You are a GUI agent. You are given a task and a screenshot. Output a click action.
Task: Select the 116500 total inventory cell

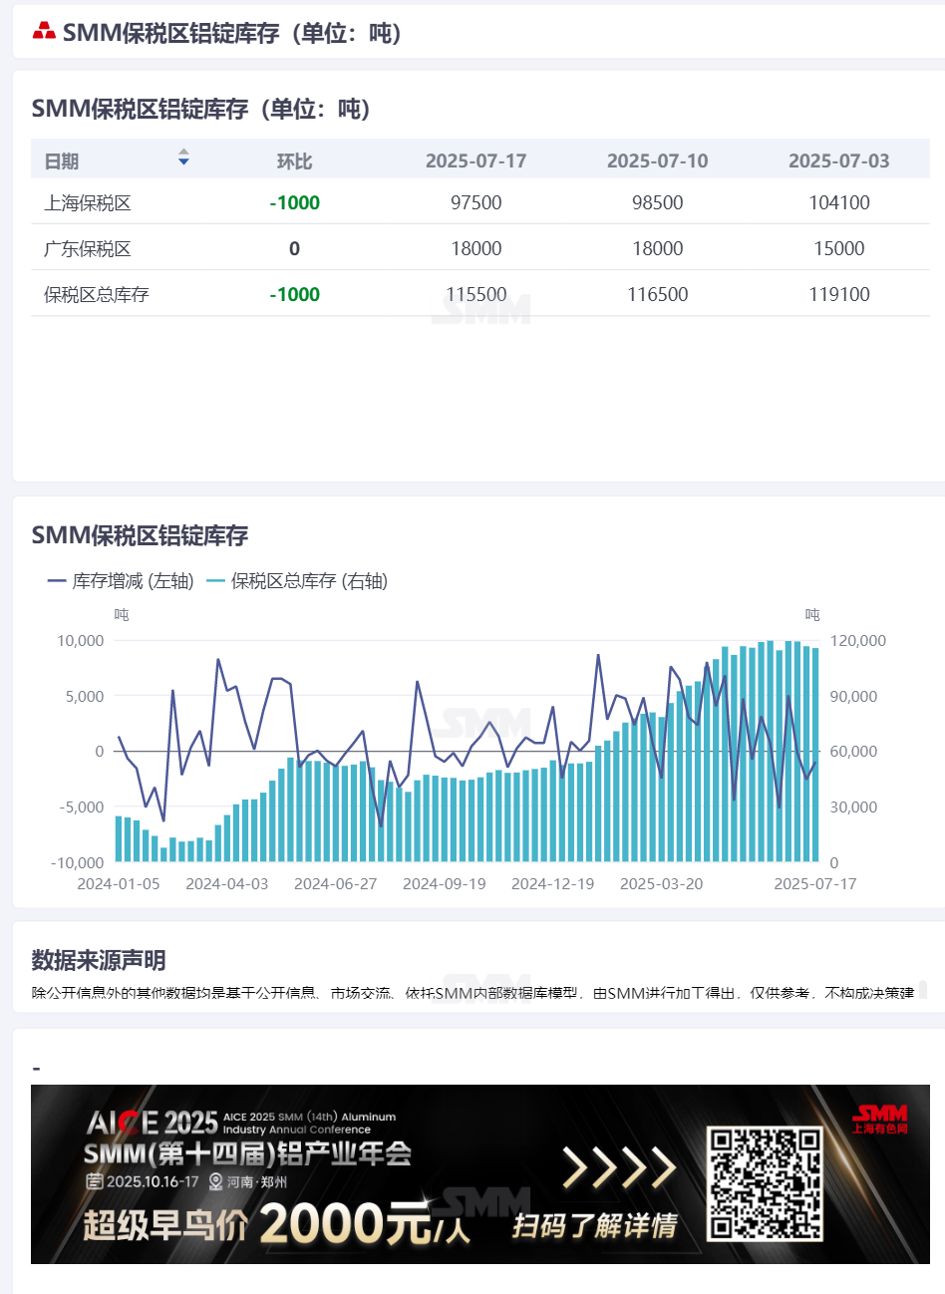(x=657, y=295)
